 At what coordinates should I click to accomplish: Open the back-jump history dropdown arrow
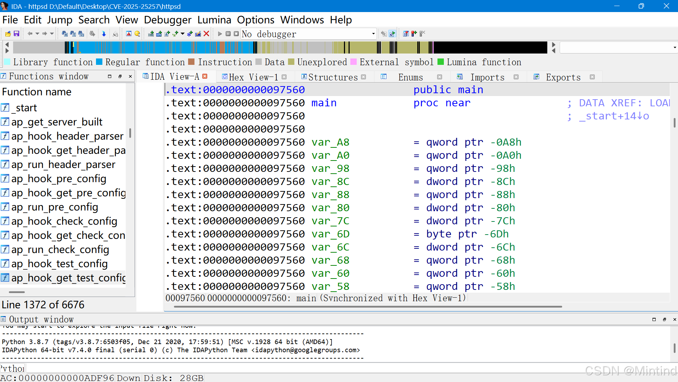(37, 34)
